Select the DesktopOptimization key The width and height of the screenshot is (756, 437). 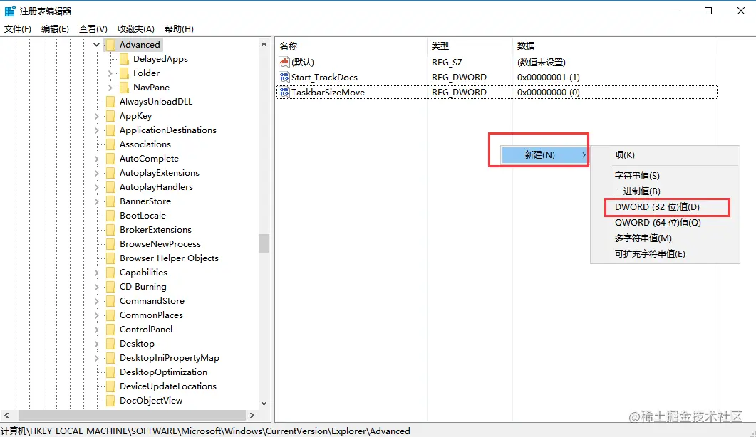[163, 372]
